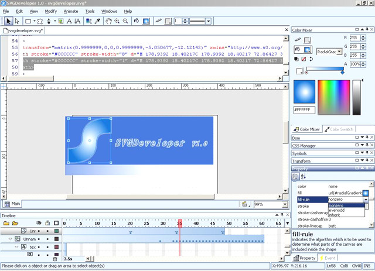Click the new folder icon in Timeline

pyautogui.click(x=6, y=224)
